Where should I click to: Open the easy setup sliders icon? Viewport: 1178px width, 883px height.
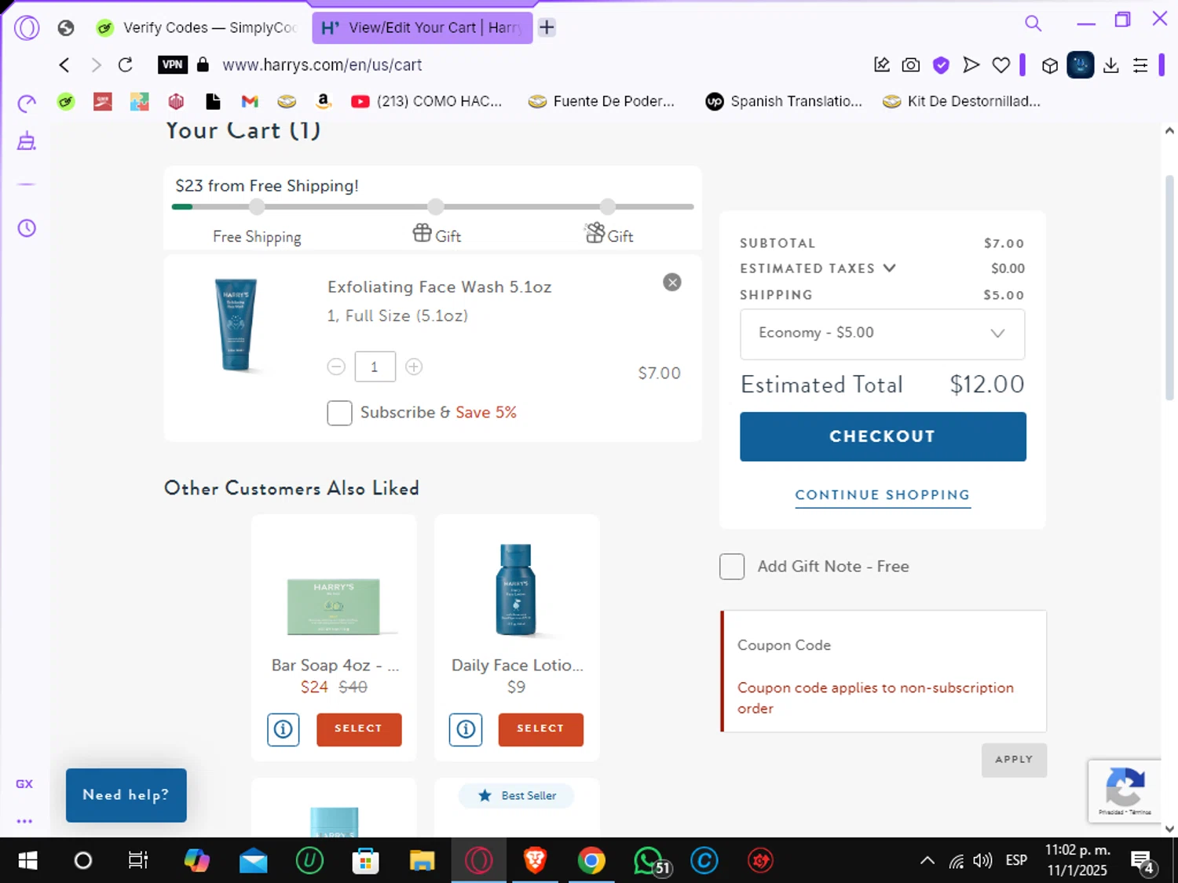click(x=1140, y=66)
